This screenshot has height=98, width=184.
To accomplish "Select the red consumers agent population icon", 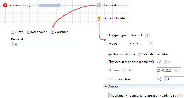I will tap(5, 5).
